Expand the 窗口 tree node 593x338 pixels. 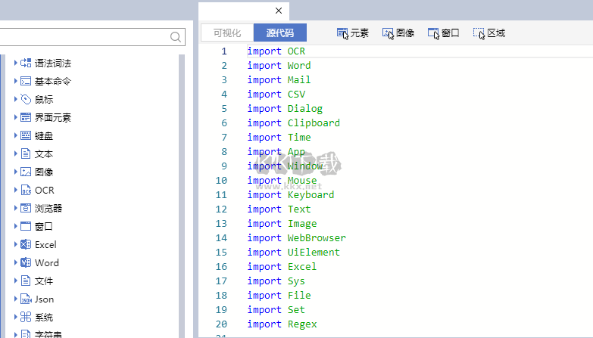pyautogui.click(x=15, y=226)
